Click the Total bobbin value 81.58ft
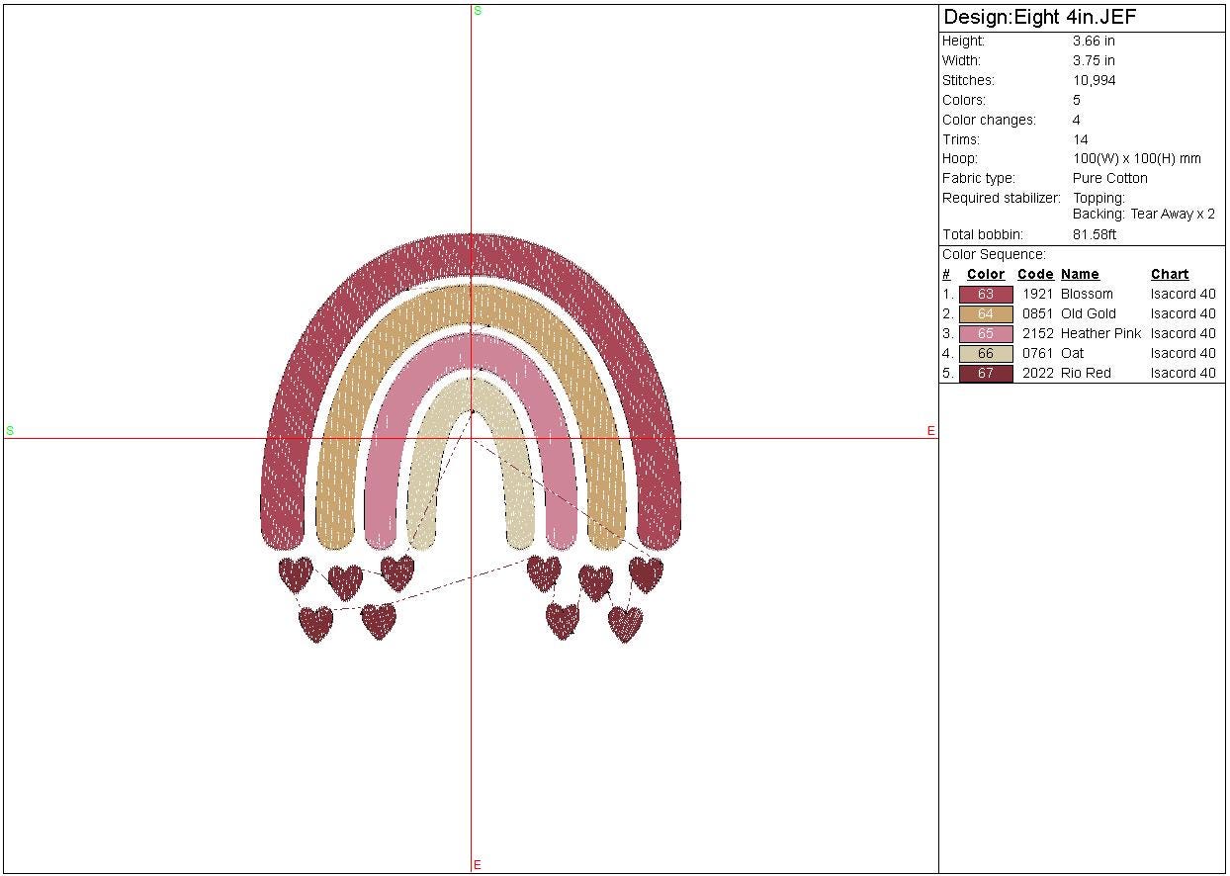 tap(1094, 234)
